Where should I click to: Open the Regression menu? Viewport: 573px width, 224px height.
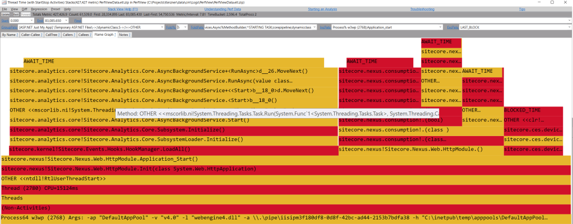[x=39, y=10]
